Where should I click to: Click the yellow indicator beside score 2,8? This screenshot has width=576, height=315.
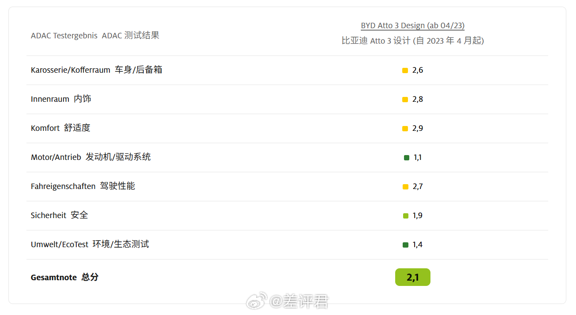(405, 100)
